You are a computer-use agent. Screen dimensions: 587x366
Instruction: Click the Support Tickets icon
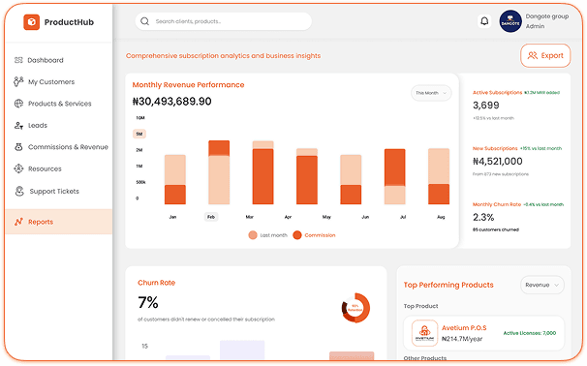click(19, 192)
